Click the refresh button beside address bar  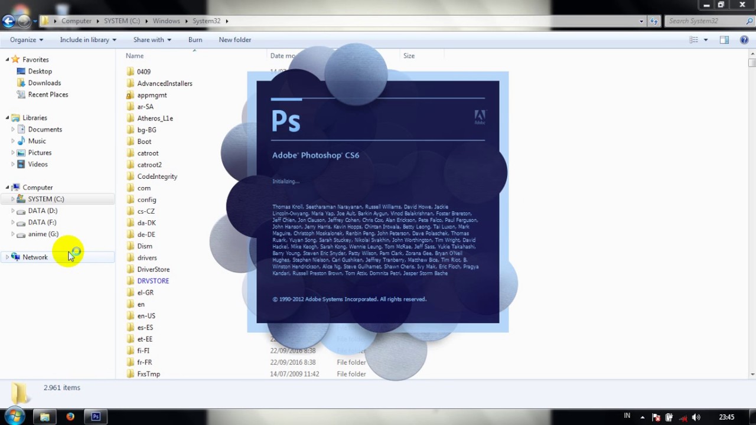point(654,21)
